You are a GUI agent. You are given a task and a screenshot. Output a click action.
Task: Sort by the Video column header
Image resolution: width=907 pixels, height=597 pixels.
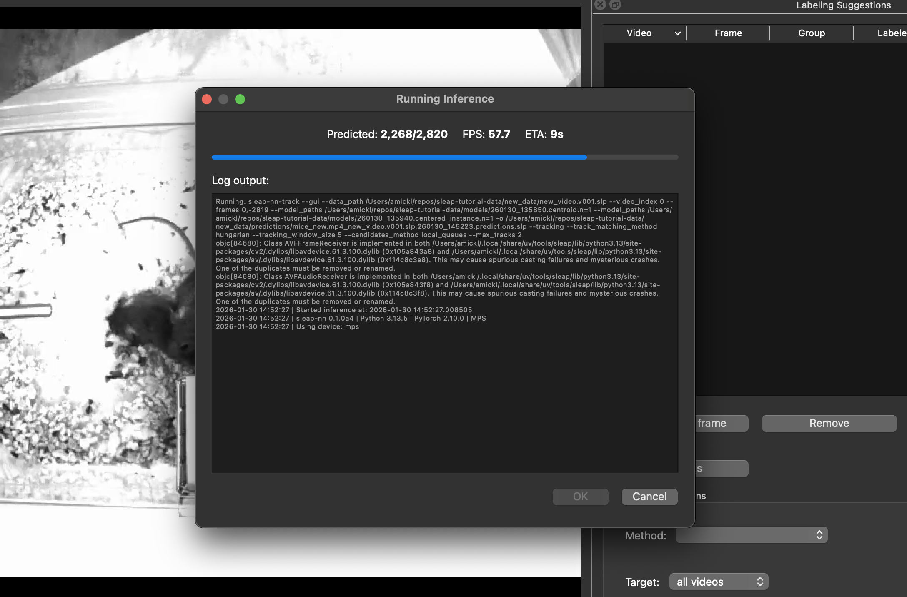point(644,33)
